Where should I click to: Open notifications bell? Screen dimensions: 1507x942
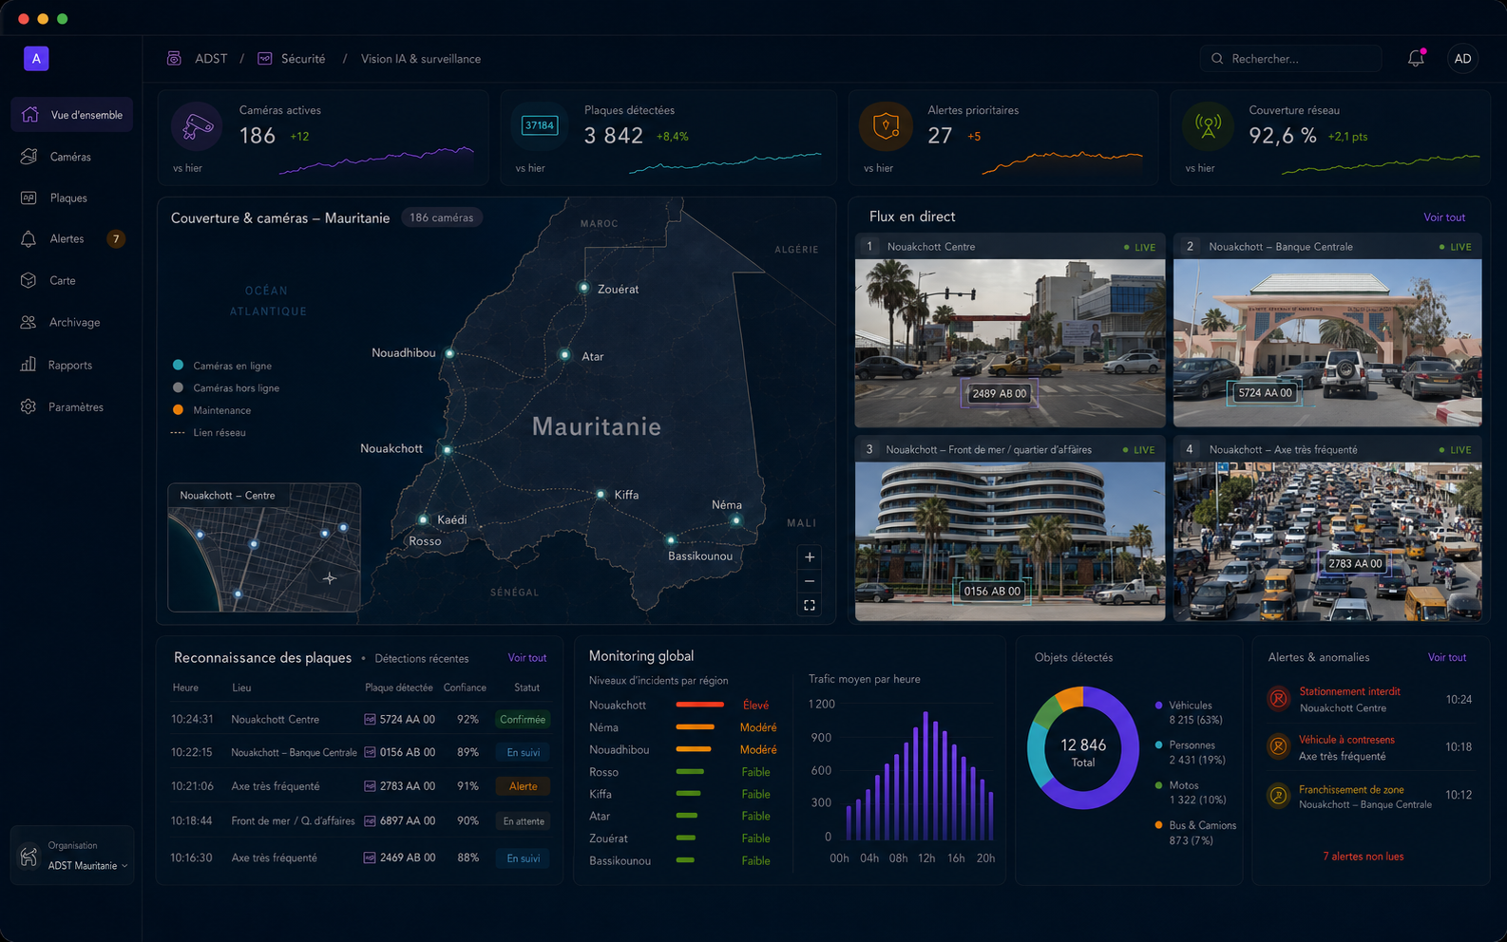(x=1416, y=59)
